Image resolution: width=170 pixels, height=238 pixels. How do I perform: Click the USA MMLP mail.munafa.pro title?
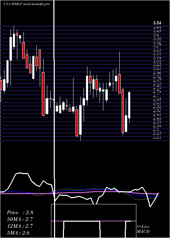coord(27,4)
